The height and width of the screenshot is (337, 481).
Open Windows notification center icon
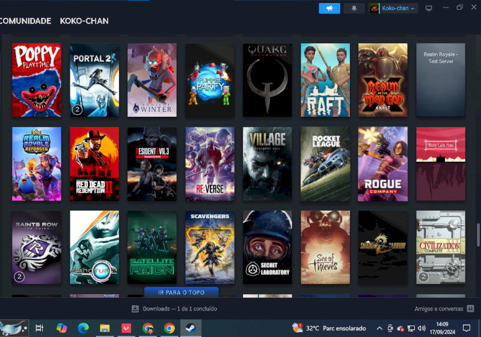click(x=467, y=328)
